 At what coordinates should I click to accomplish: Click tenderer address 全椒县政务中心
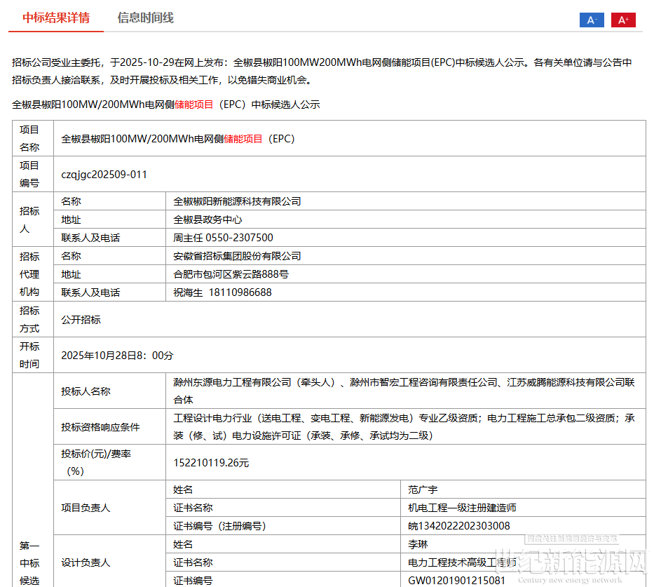click(207, 220)
